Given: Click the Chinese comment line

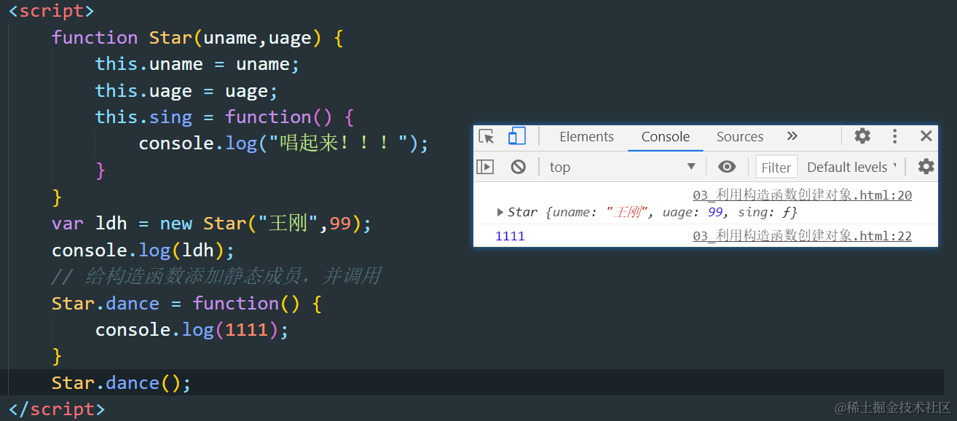Looking at the screenshot, I should [216, 276].
